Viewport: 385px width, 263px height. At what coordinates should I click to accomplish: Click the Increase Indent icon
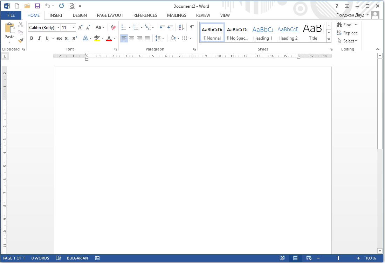point(171,27)
